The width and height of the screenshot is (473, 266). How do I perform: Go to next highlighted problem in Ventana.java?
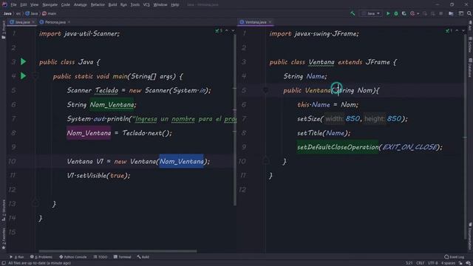tap(463, 31)
